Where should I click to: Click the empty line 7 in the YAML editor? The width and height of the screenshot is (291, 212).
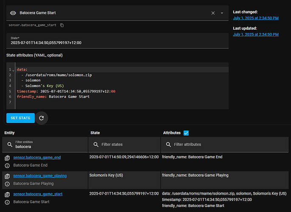[122, 102]
